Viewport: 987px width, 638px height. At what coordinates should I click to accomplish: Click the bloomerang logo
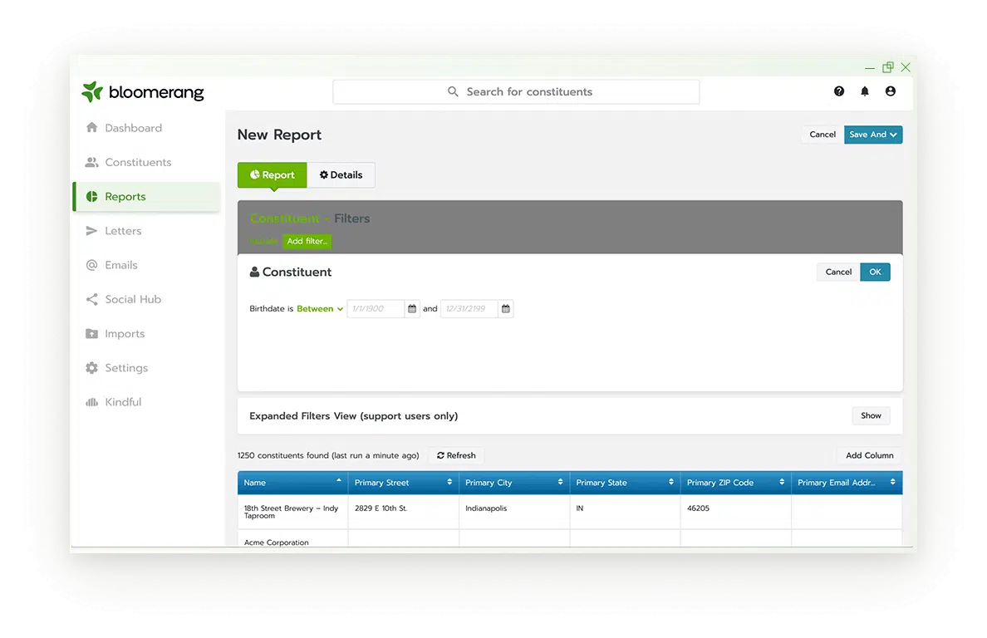pyautogui.click(x=142, y=92)
